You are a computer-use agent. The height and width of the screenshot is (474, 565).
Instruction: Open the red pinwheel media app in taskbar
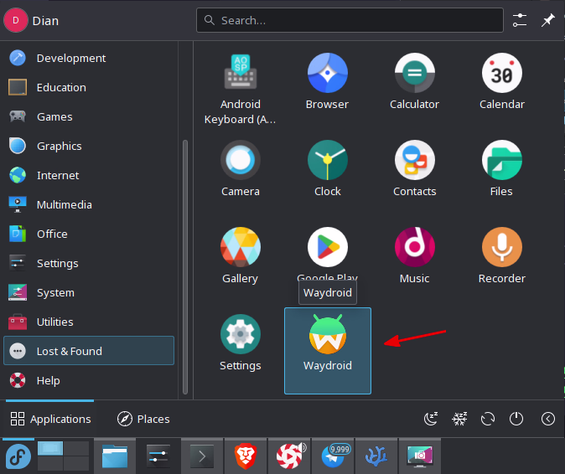[x=289, y=456]
